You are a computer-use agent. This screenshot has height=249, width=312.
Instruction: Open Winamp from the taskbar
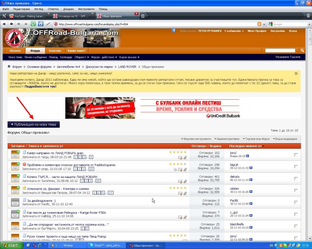click(x=68, y=245)
